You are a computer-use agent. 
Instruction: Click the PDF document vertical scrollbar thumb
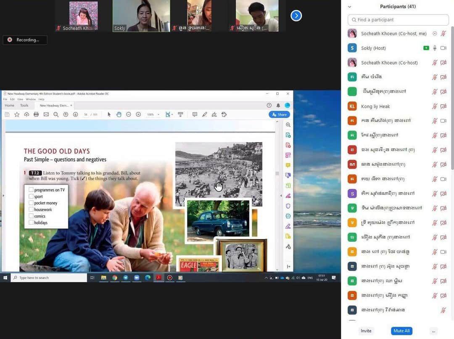click(277, 174)
